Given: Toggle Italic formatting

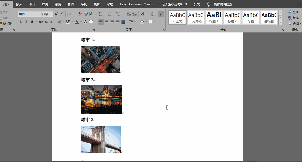Looking at the screenshot, I should pos(26,22).
